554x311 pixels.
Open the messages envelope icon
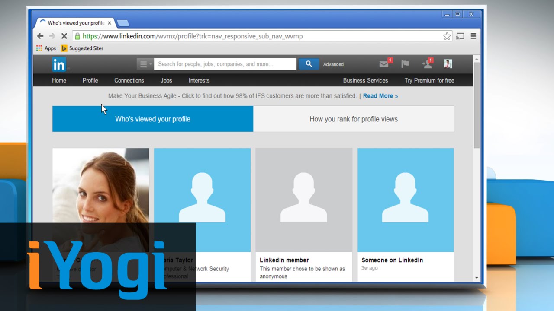(384, 64)
